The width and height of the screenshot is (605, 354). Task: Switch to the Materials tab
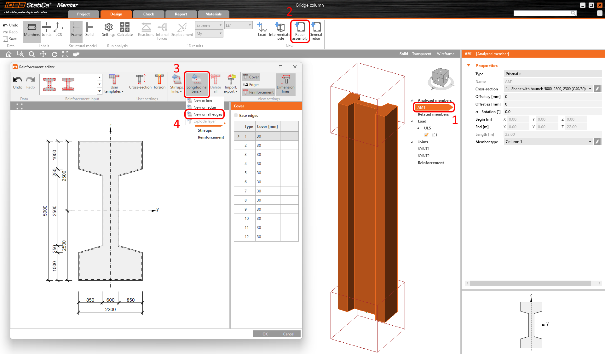pyautogui.click(x=213, y=14)
